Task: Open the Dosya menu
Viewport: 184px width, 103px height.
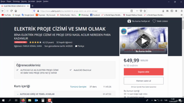Action: click(x=3, y=1)
